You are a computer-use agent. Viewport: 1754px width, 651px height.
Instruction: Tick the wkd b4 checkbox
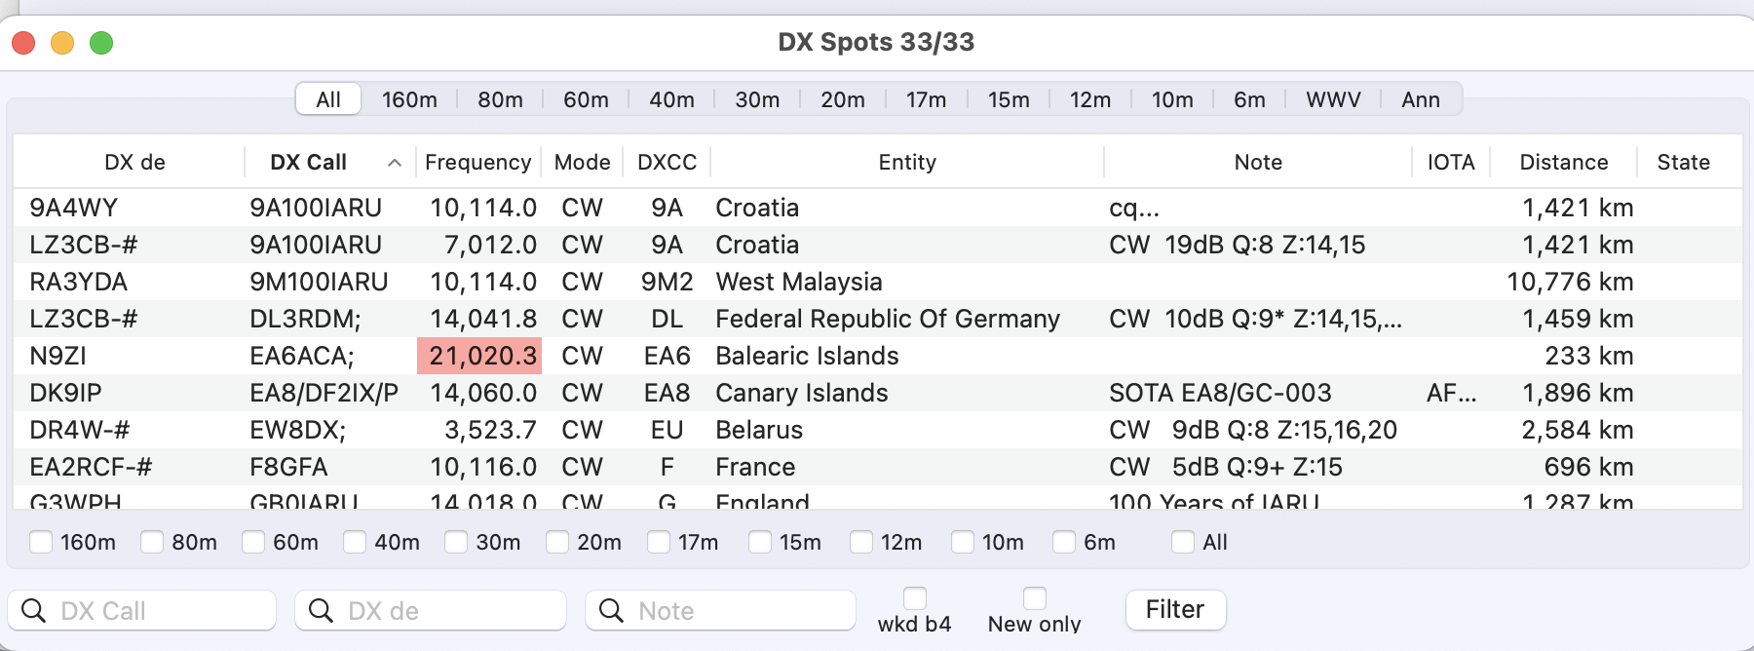(915, 598)
